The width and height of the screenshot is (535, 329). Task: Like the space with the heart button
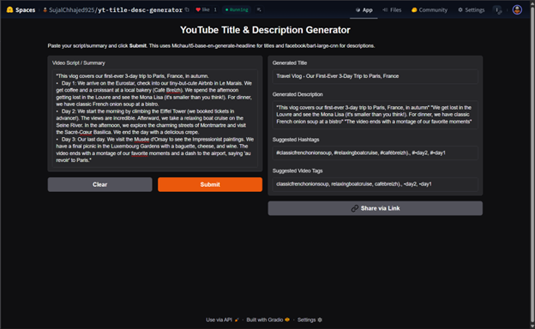pyautogui.click(x=202, y=9)
